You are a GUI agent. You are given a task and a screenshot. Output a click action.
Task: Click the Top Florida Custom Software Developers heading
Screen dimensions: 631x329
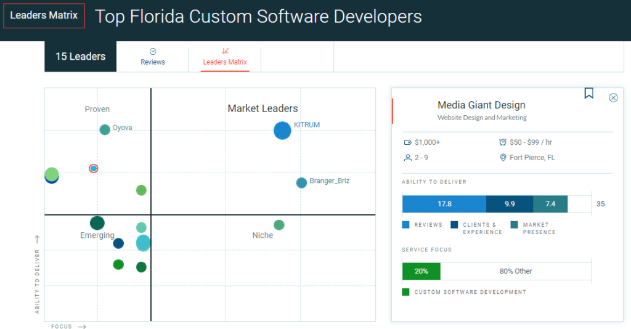[x=258, y=17]
